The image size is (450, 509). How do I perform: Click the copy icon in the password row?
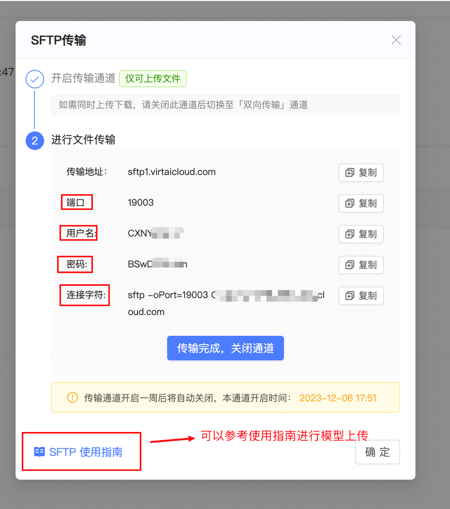click(350, 265)
